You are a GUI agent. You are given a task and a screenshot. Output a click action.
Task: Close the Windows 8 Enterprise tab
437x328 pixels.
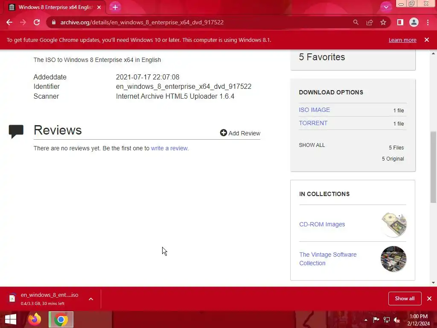(99, 7)
